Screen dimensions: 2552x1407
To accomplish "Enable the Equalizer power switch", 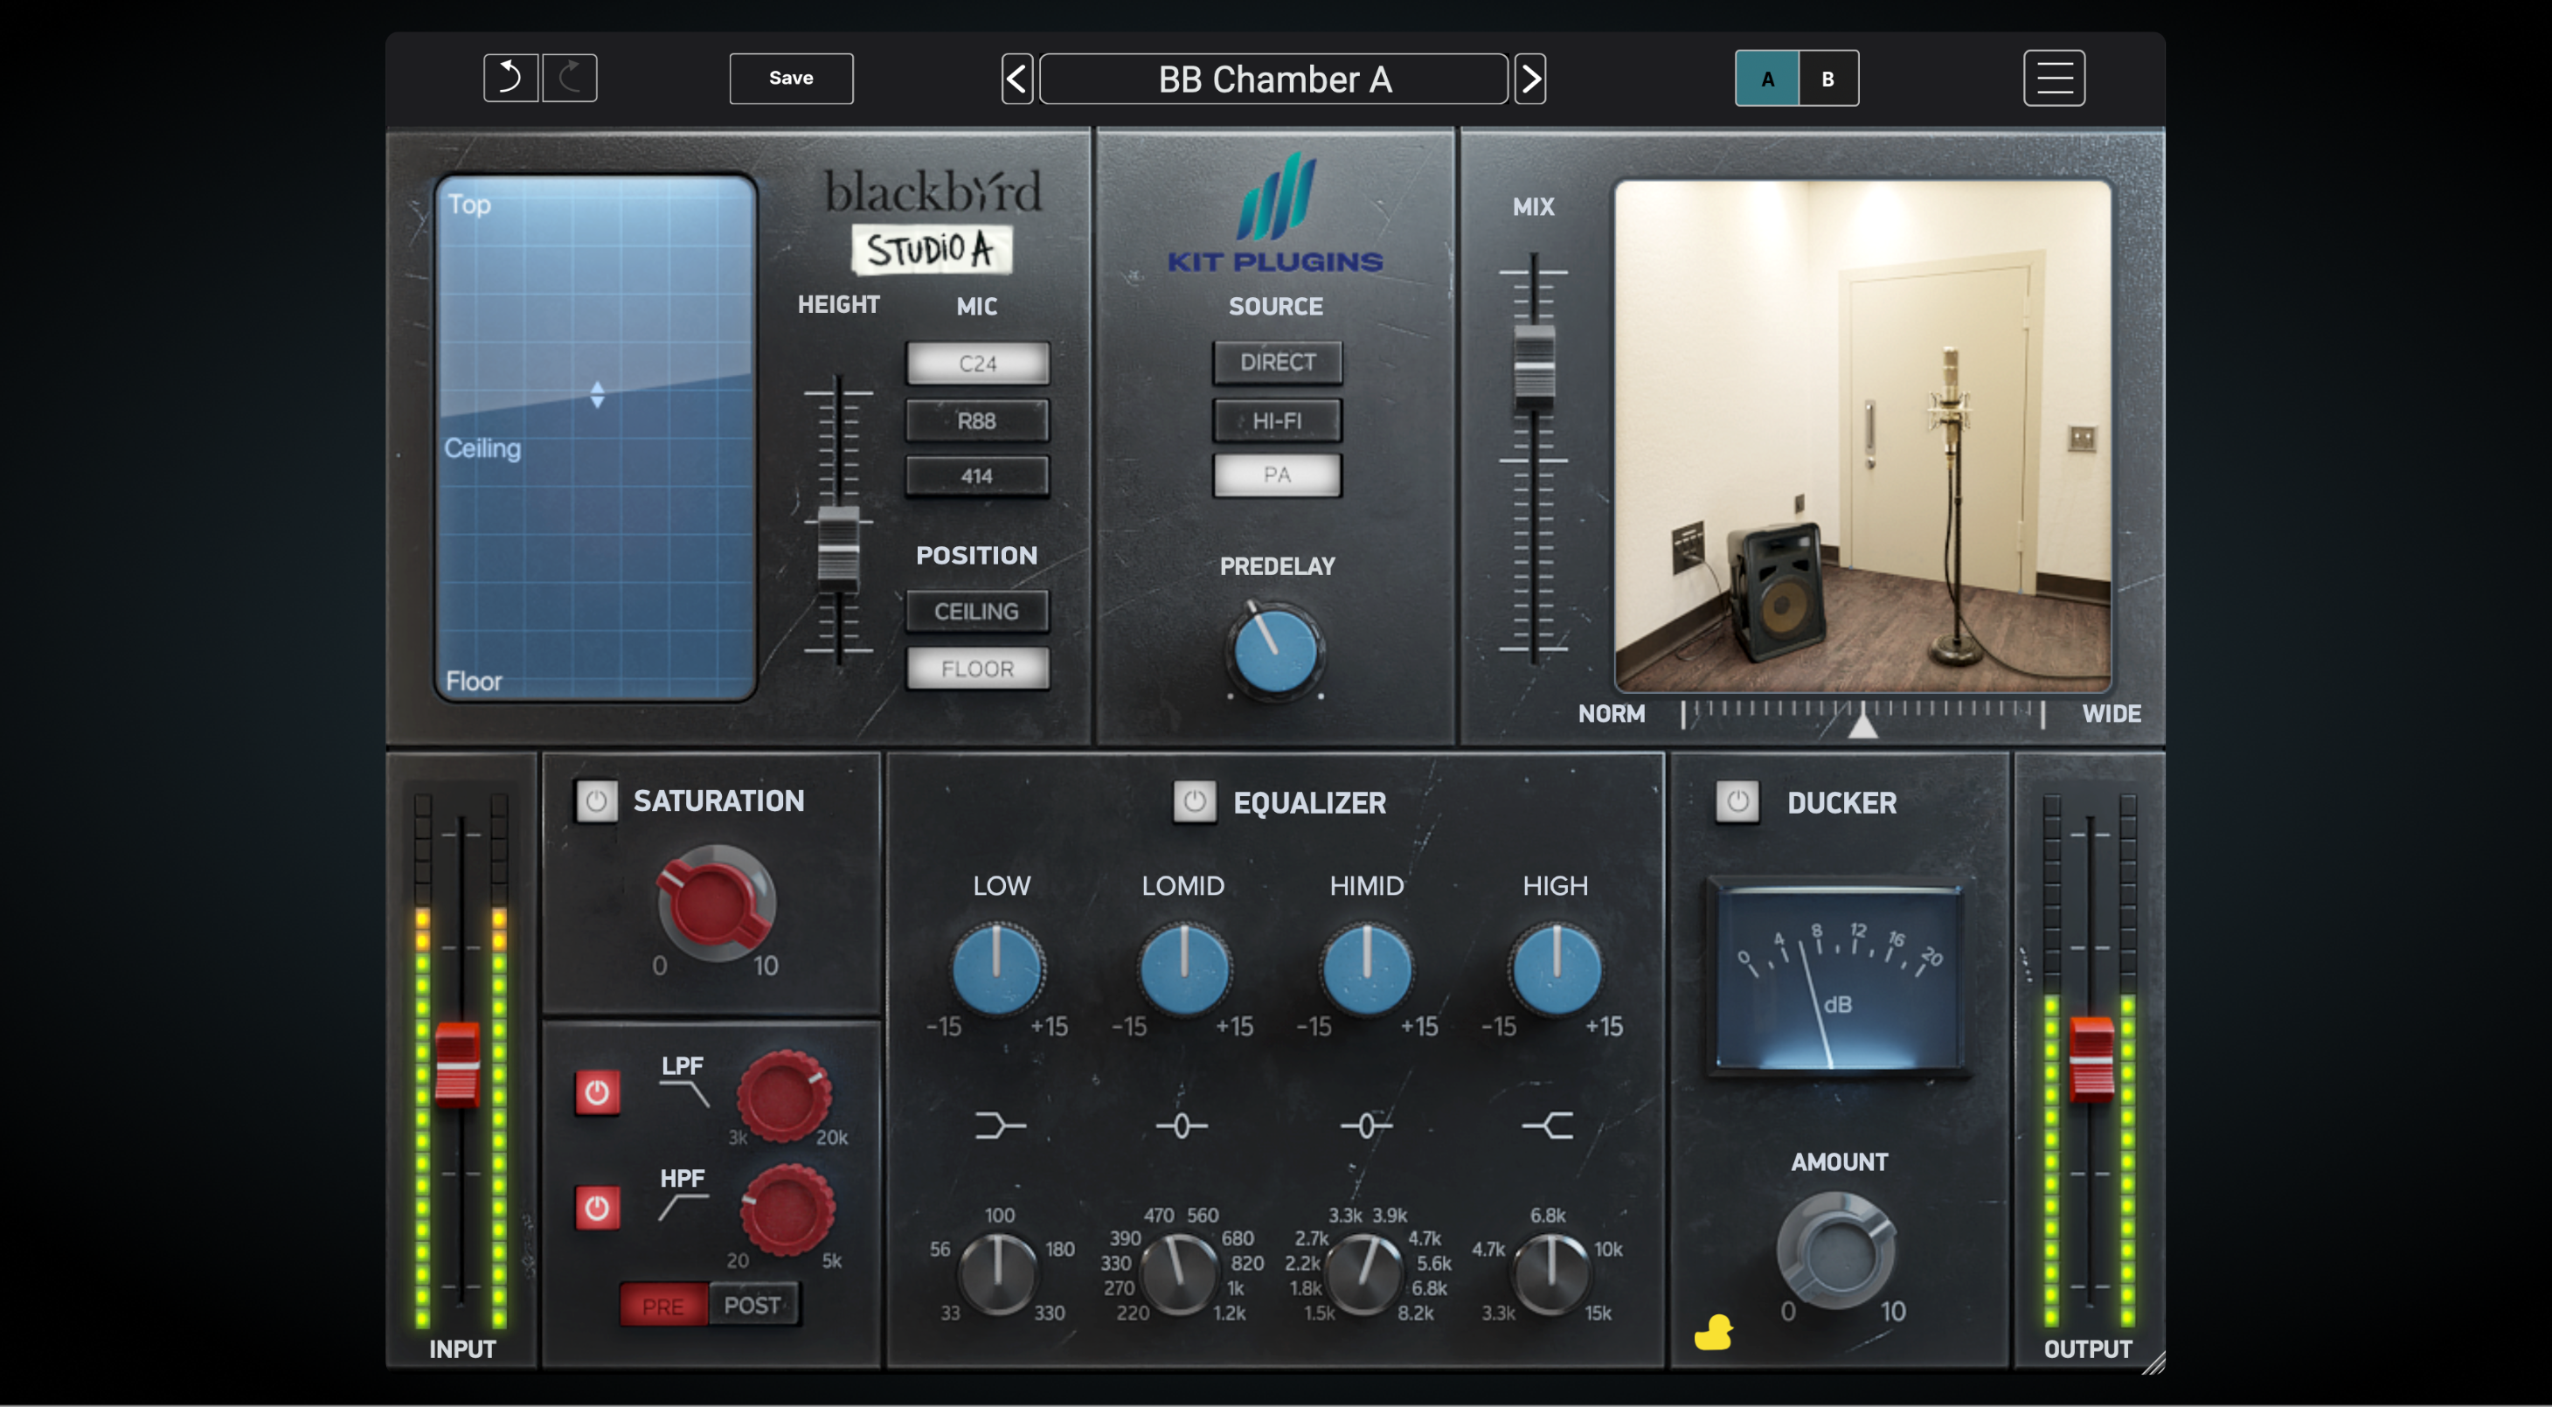I will coord(1194,801).
